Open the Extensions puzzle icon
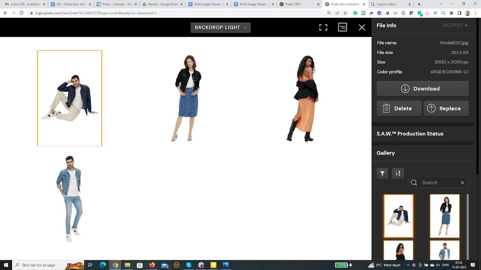The width and height of the screenshot is (481, 270). 451,13
